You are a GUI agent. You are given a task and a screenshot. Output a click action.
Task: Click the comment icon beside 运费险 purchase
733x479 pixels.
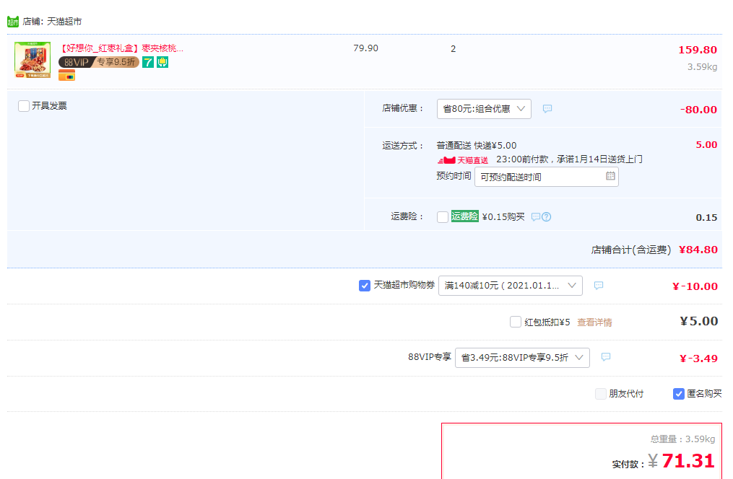536,217
